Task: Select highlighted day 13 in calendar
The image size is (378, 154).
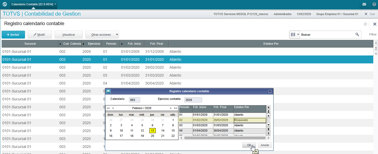Action: [152, 130]
